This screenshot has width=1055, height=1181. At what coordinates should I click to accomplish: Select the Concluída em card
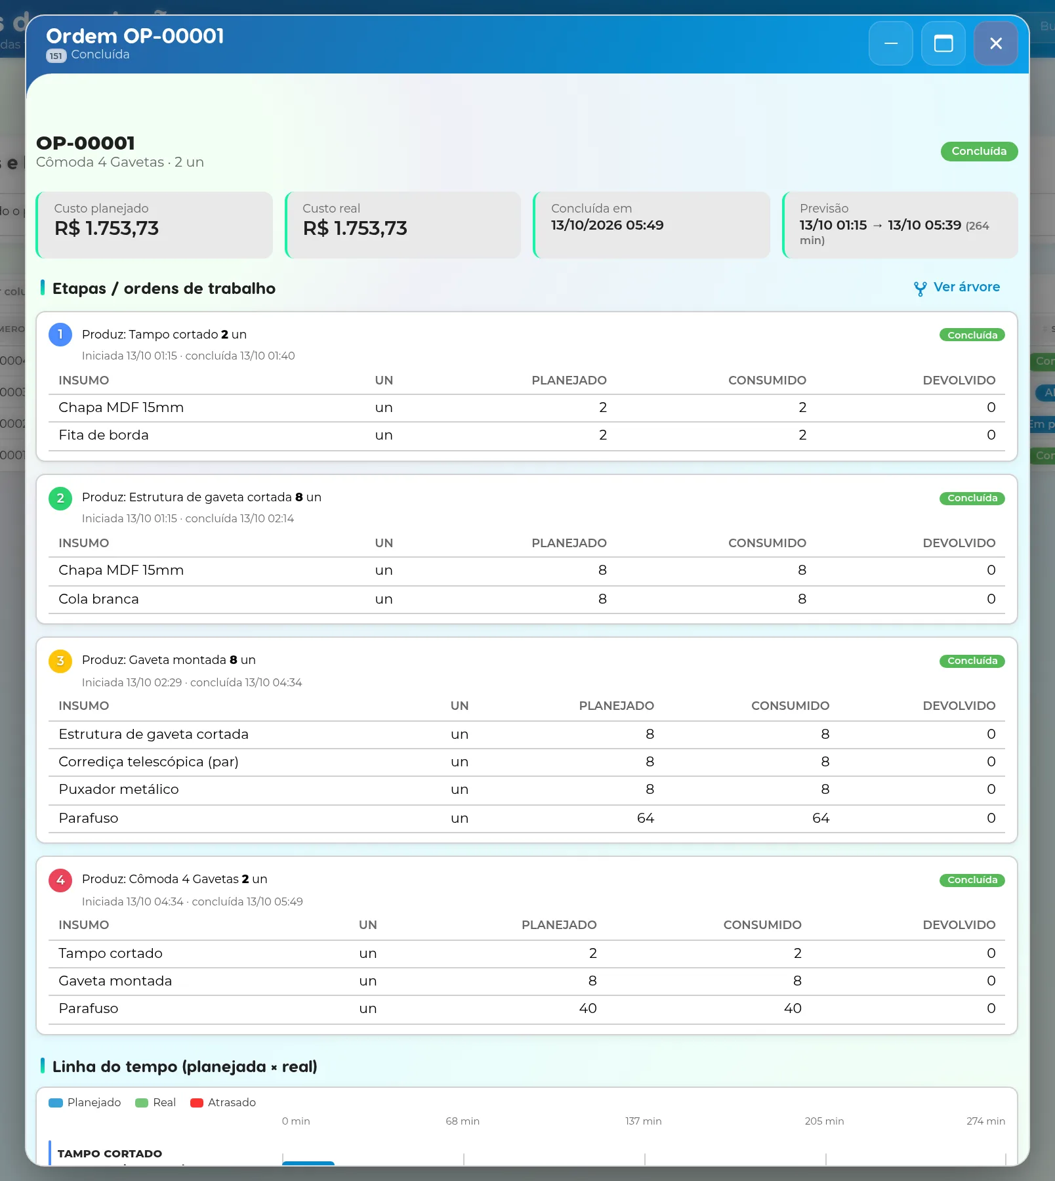tap(652, 225)
